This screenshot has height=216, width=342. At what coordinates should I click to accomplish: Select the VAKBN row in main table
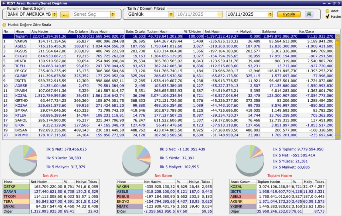[x=168, y=41]
